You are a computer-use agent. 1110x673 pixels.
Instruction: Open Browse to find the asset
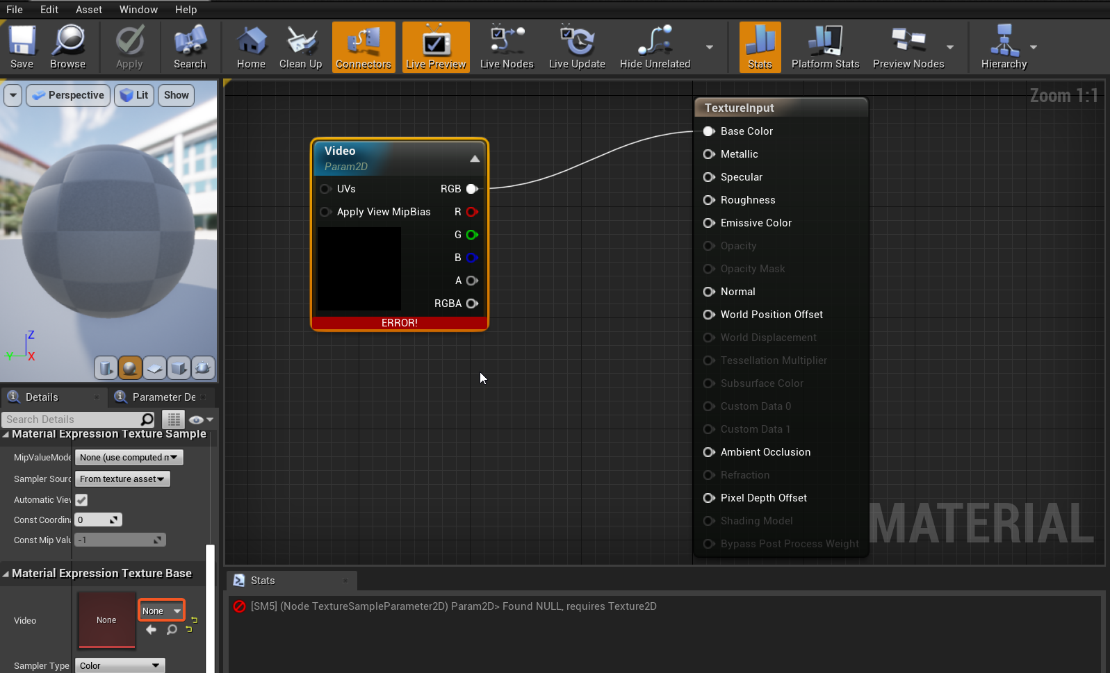(67, 47)
